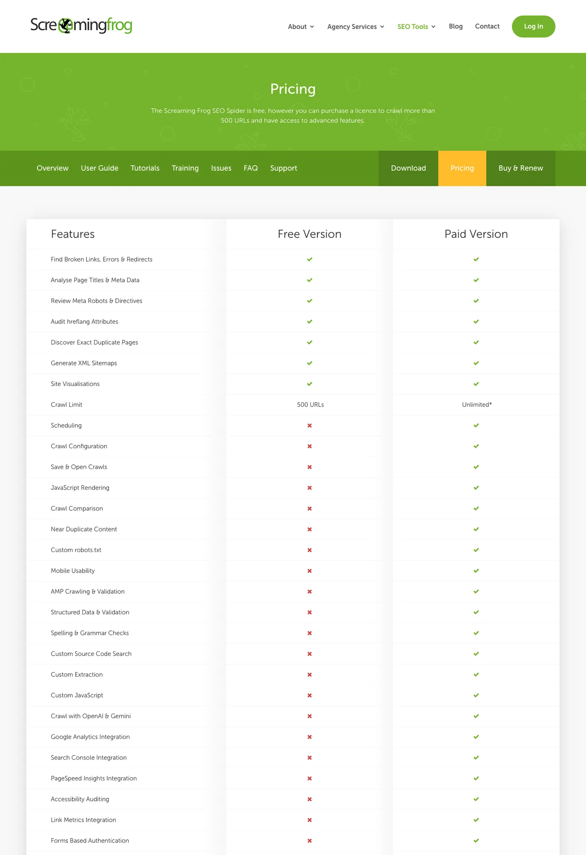Select the Tutorials tab

(145, 168)
